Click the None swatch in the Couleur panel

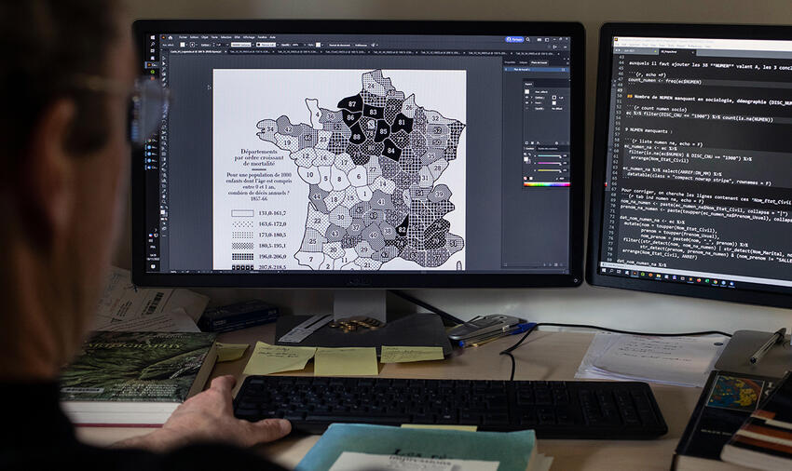pyautogui.click(x=526, y=178)
